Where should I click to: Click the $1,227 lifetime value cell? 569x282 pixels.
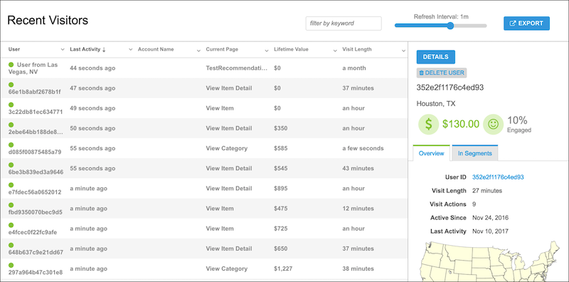283,269
